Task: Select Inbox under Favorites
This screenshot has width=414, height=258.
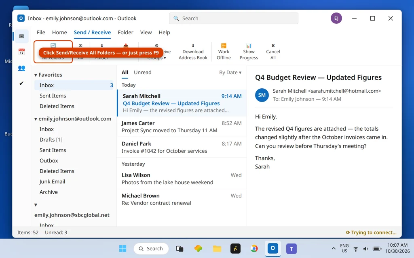Action: point(74,85)
